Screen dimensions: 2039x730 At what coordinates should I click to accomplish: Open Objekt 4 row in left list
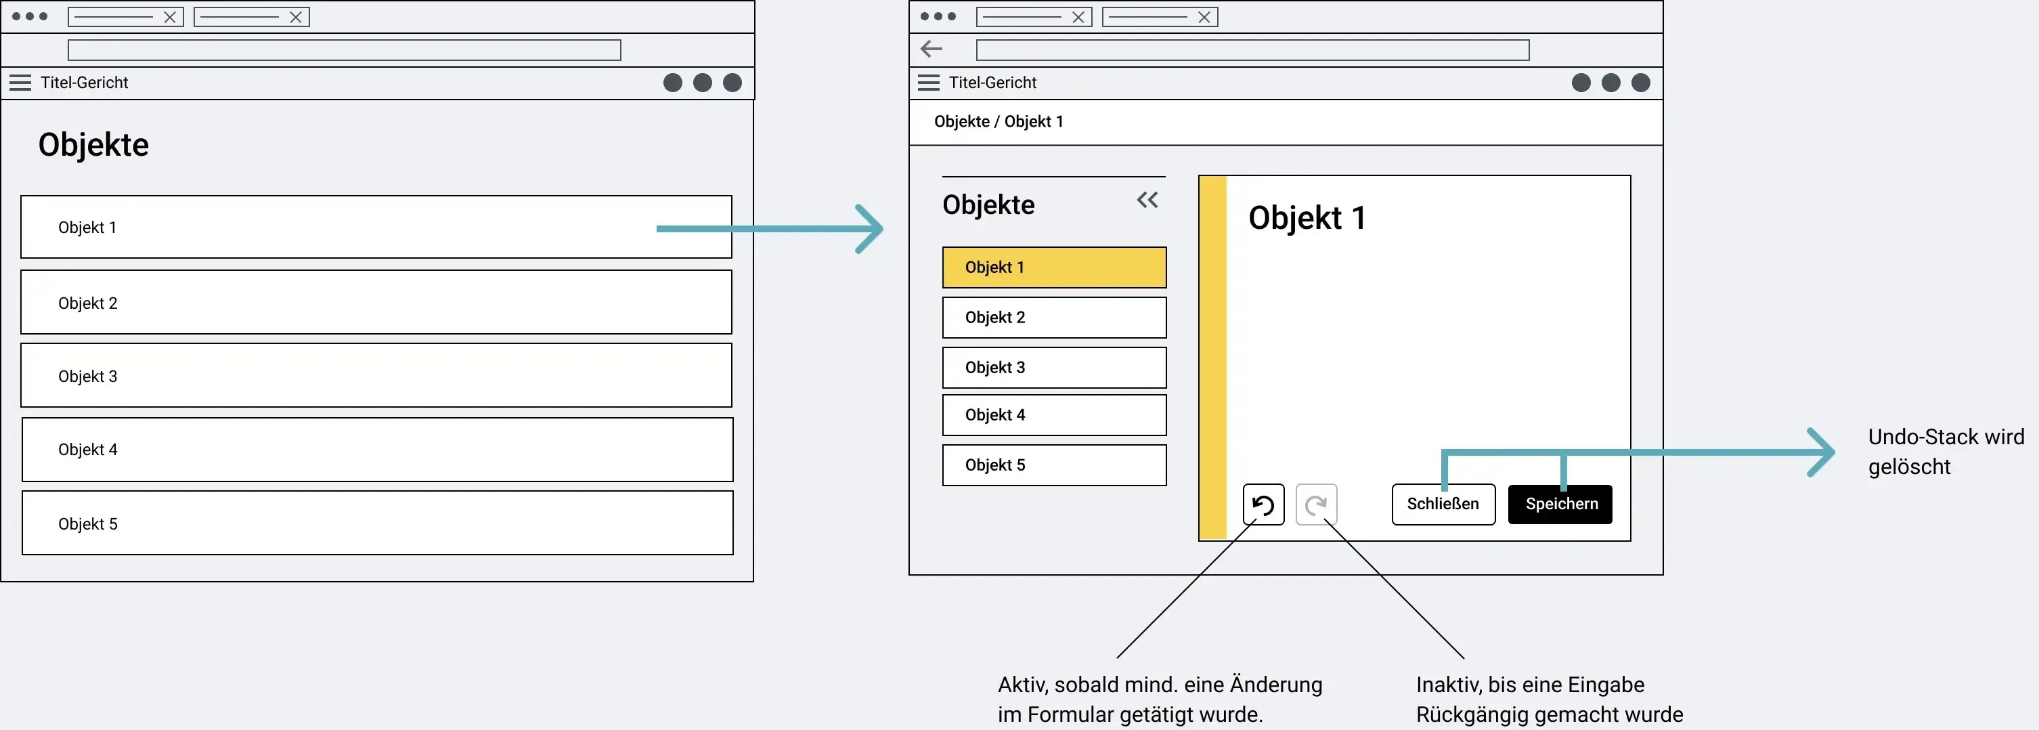coord(378,450)
